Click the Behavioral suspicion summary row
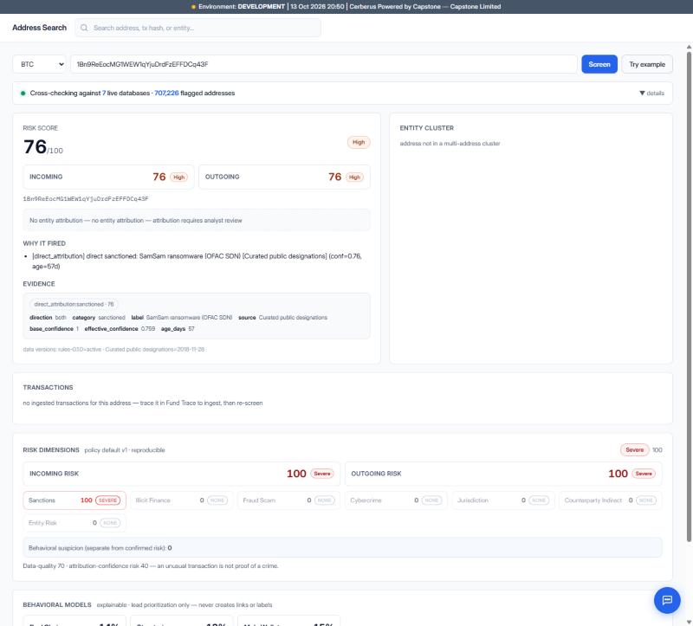The image size is (693, 626). point(342,548)
